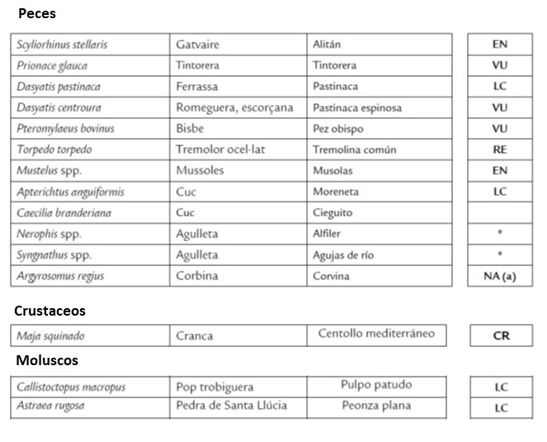Select the NA (a) status cell
Image resolution: width=547 pixels, height=442 pixels.
click(500, 276)
